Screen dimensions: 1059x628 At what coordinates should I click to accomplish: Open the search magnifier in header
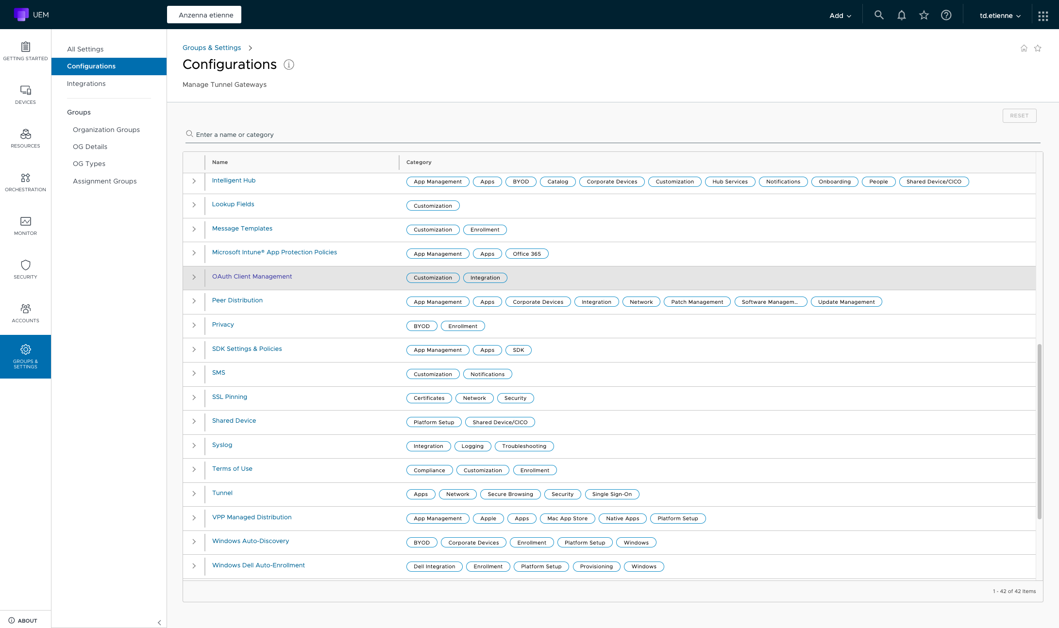point(879,15)
